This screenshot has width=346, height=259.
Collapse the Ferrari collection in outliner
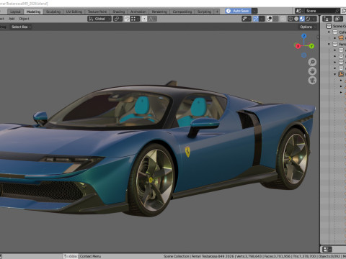(329, 44)
